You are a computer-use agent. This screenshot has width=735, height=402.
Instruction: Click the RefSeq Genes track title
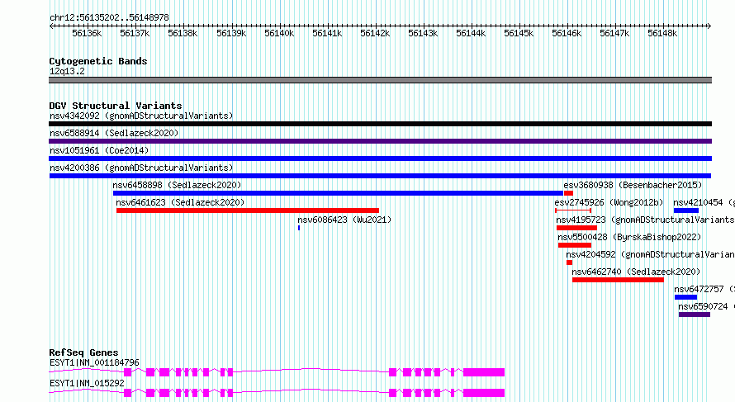pyautogui.click(x=83, y=352)
